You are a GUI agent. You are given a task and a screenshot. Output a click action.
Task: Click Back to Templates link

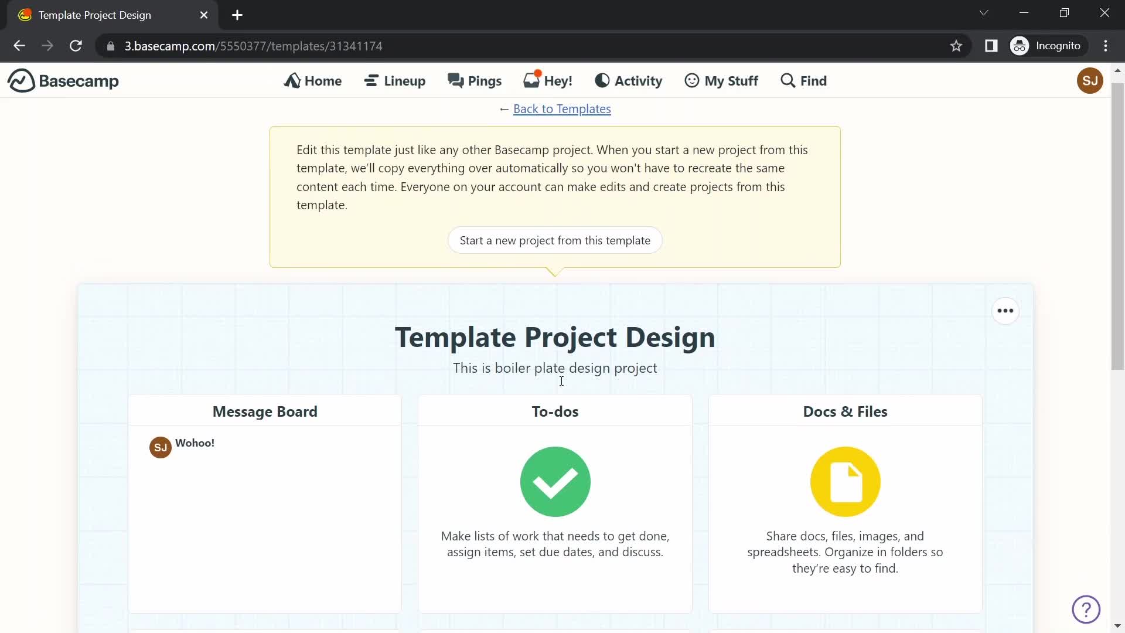[562, 109]
